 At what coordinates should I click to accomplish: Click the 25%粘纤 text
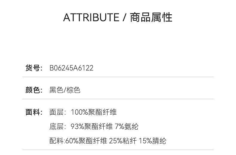point(123,141)
